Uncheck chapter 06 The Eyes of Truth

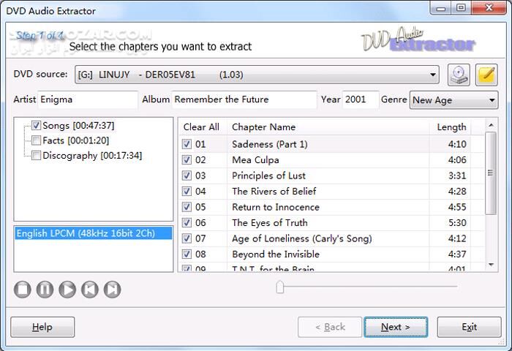point(187,223)
